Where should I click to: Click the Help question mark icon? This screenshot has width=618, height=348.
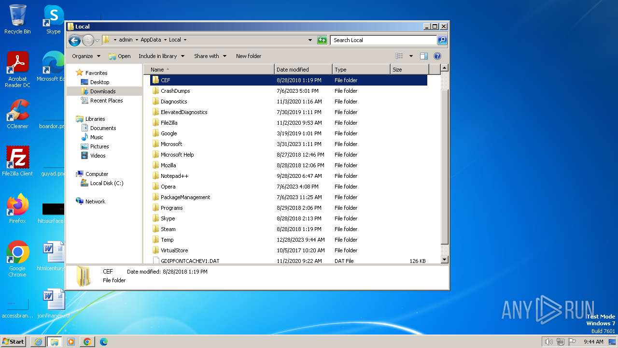pos(437,56)
